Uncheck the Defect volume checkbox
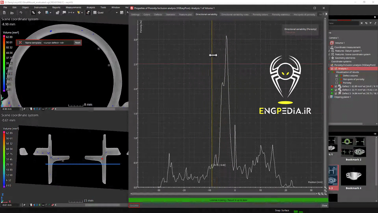Screen dimensions: 378x213 [337, 76]
